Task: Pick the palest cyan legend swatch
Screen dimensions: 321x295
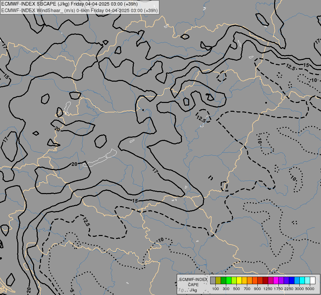Action: pyautogui.click(x=307, y=281)
